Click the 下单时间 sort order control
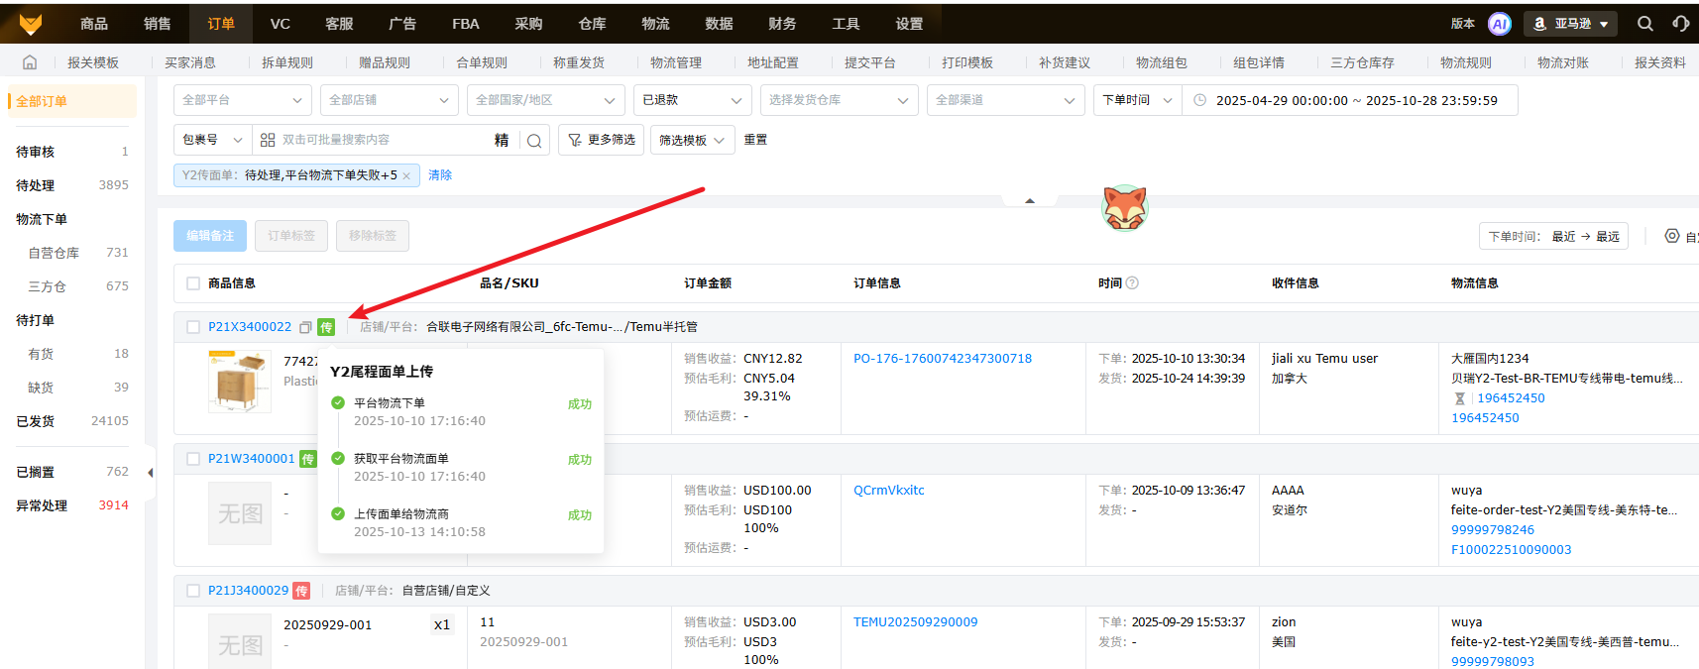Screen dimensions: 1699x669 coord(1553,236)
